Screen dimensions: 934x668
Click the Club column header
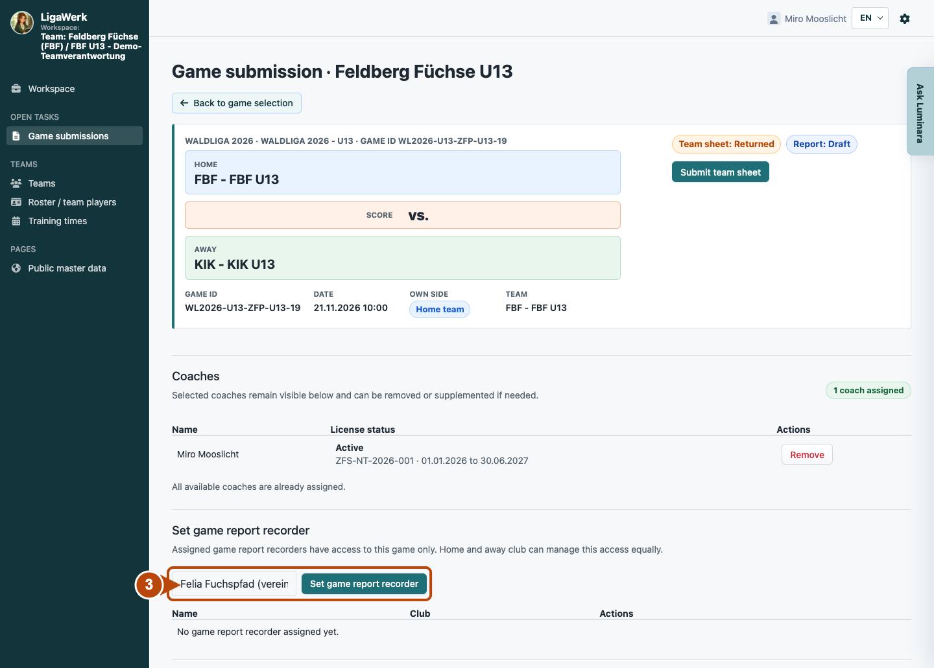point(420,614)
